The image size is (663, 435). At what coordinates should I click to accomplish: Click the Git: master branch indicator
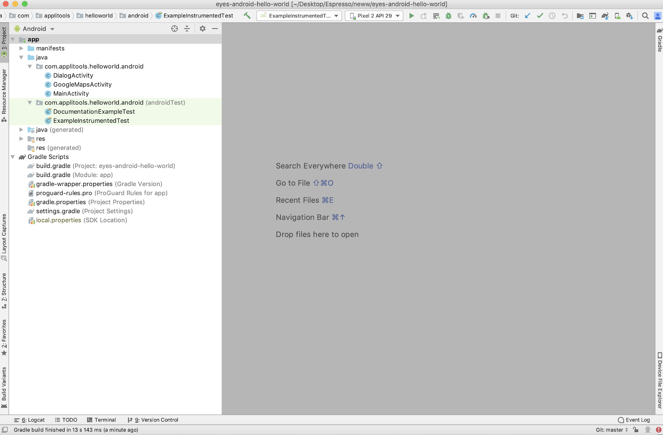tap(612, 430)
